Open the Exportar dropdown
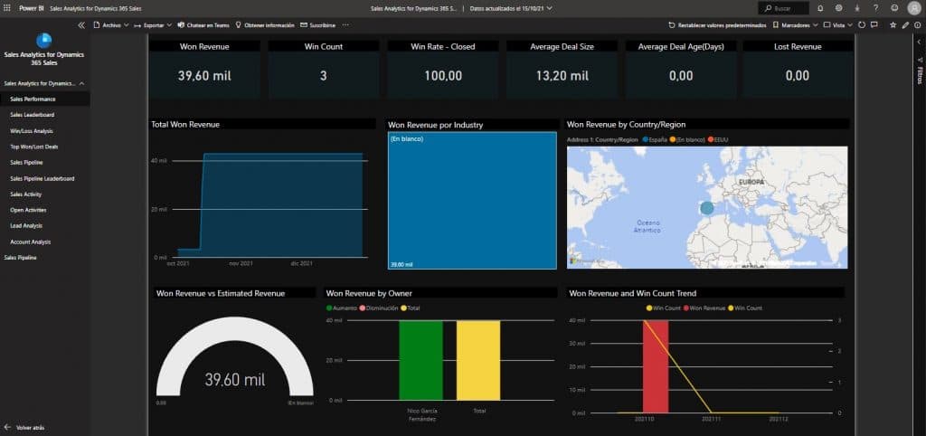Viewport: 926px width, 436px height. point(153,25)
